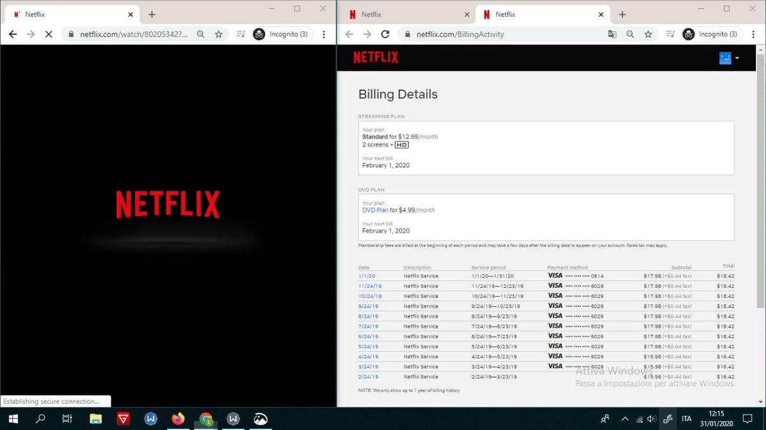Open the 7/24/19 invoice link
766x430 pixels.
(368, 327)
